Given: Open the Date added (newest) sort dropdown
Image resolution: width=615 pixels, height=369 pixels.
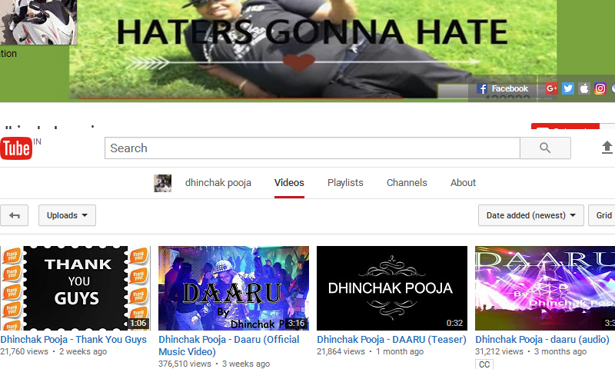Looking at the screenshot, I should pos(530,215).
